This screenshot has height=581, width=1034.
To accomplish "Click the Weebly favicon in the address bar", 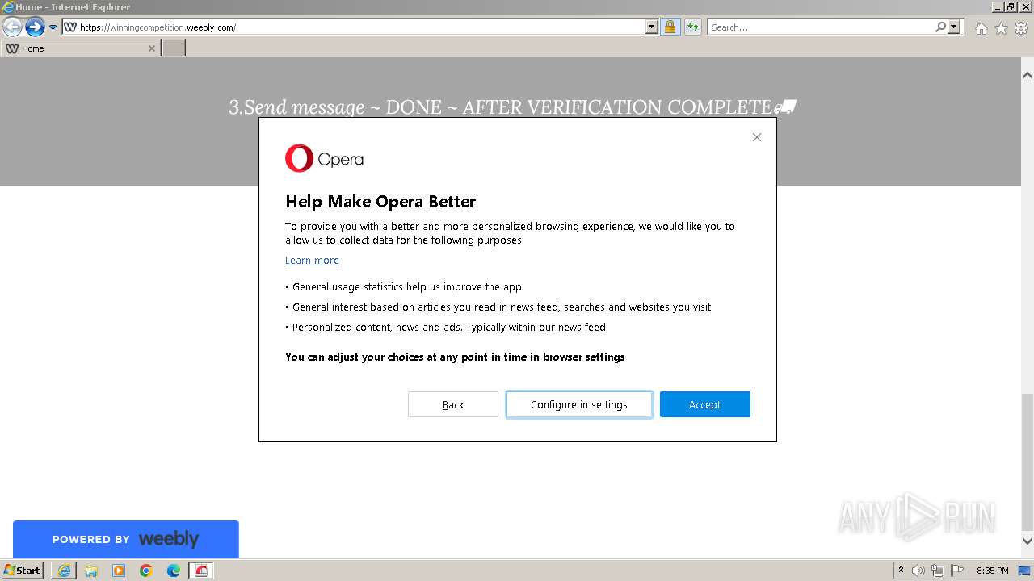I will pos(70,27).
